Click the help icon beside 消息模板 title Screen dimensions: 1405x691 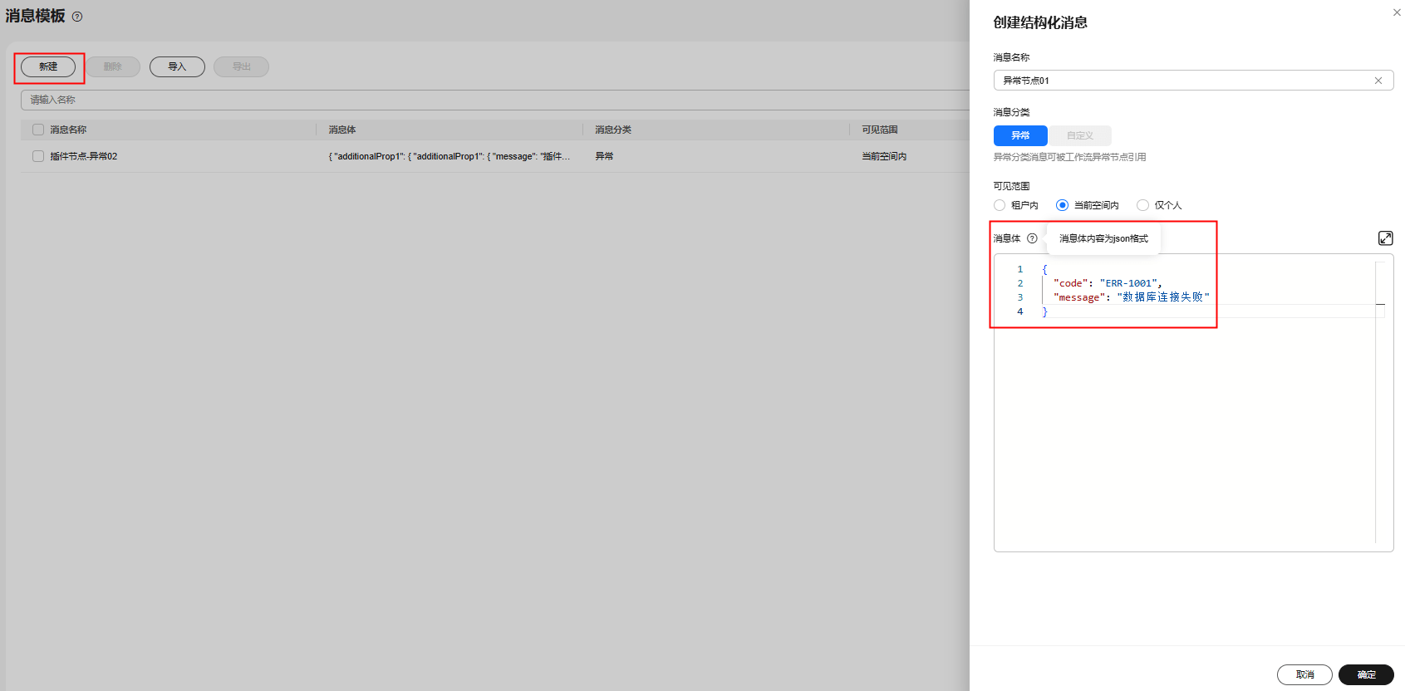77,17
